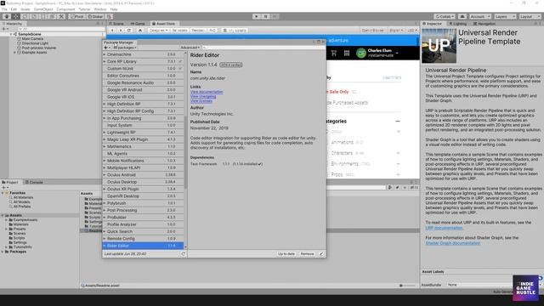Click the user avatar in Asset Store
Screen dimensions: 544x306
(361, 53)
